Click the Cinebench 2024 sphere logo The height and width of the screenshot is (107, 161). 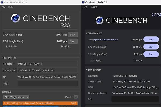coord(100,20)
